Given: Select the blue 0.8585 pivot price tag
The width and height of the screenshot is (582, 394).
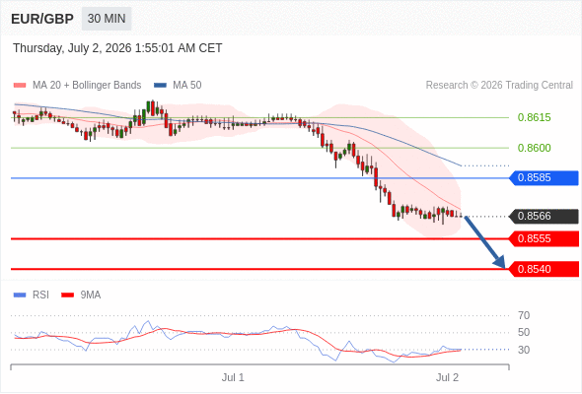Looking at the screenshot, I should pos(544,178).
